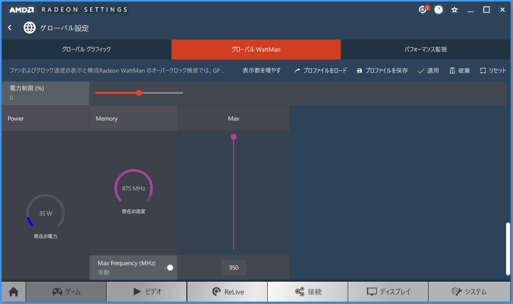Viewport: 513px width, 304px height.
Task: Go back with the left chevron arrow
Action: [10, 28]
